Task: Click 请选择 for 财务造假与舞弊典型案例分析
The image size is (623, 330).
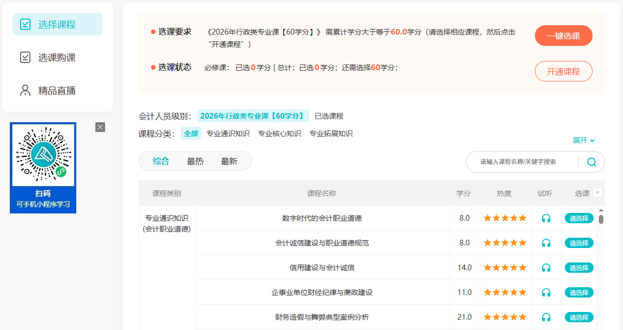Action: (x=579, y=317)
